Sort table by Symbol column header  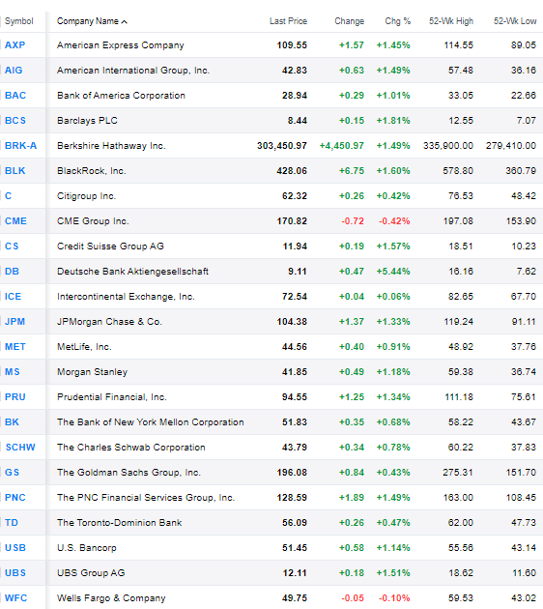pyautogui.click(x=19, y=21)
